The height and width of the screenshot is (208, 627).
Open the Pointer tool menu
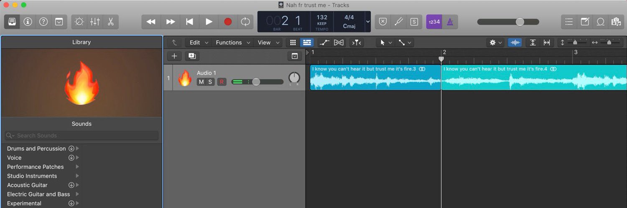(386, 43)
